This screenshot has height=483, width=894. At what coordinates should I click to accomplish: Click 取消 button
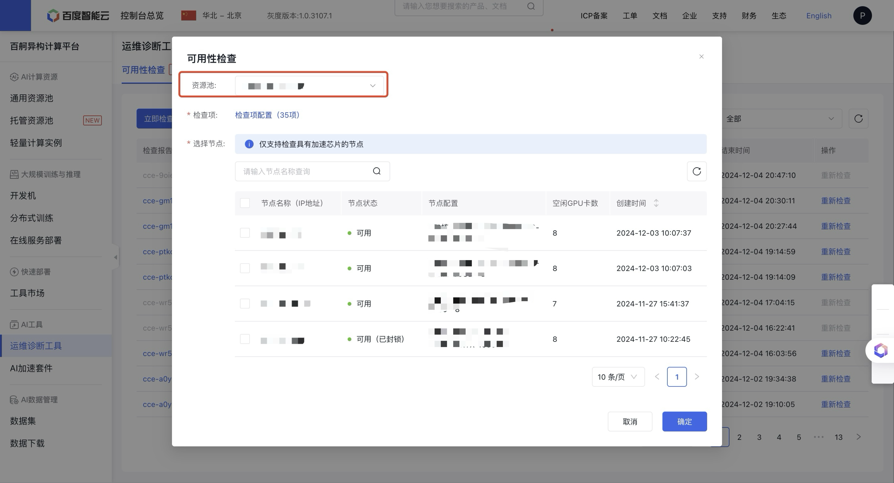(630, 422)
